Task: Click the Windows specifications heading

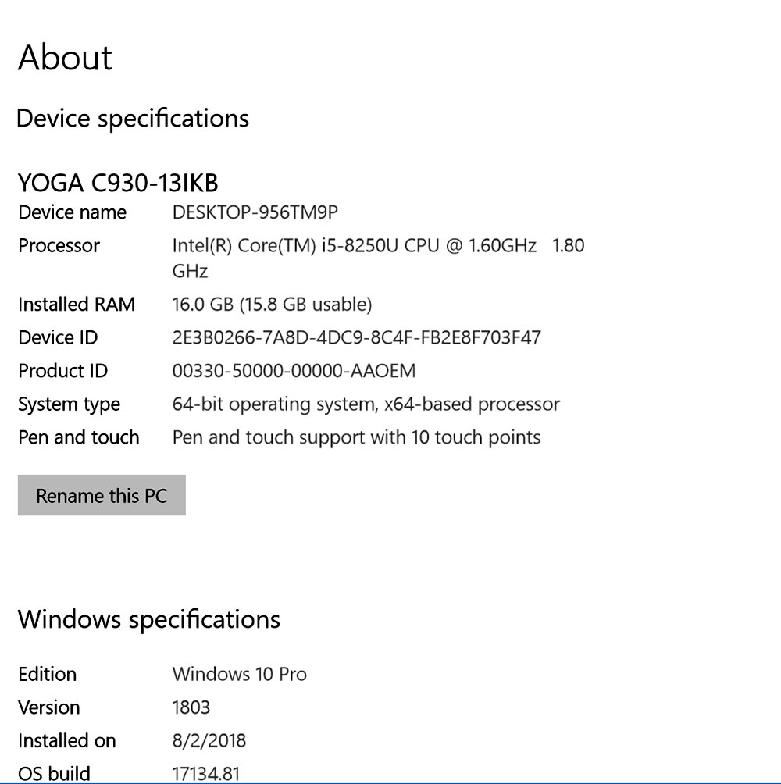Action: click(149, 619)
